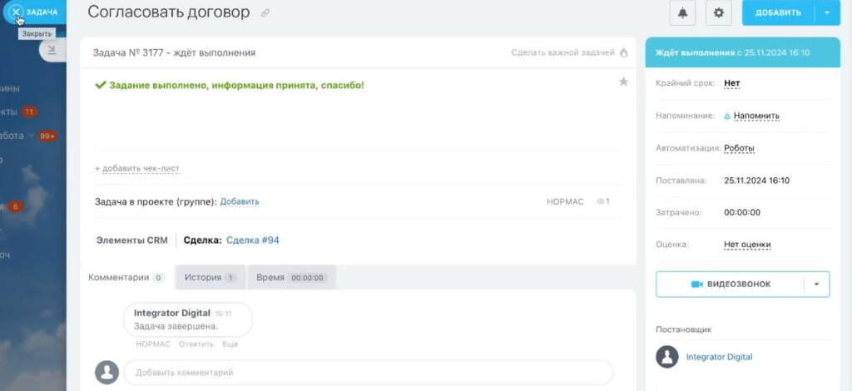Click the eye viewers count icon

pyautogui.click(x=601, y=201)
